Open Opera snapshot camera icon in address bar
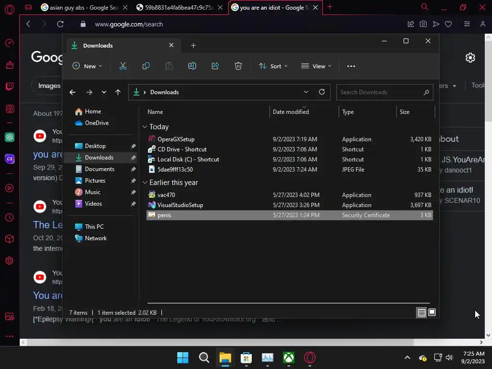 [423, 24]
